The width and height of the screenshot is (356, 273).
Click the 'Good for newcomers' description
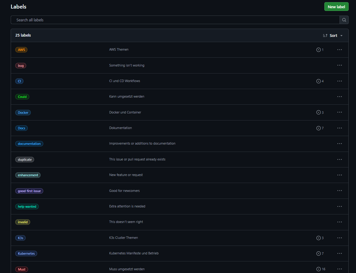(x=124, y=191)
